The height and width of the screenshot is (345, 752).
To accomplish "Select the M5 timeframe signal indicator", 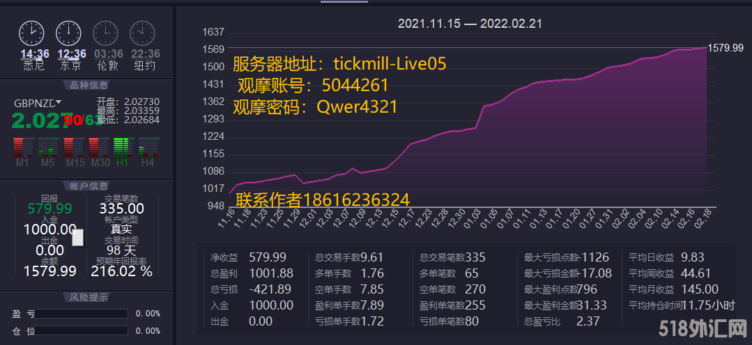I will tap(47, 147).
